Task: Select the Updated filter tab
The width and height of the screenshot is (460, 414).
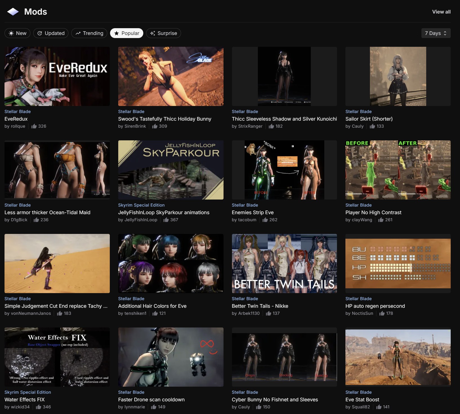Action: point(51,33)
